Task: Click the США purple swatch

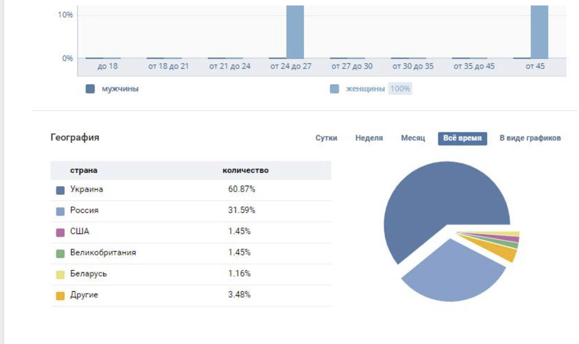Action: [x=60, y=232]
